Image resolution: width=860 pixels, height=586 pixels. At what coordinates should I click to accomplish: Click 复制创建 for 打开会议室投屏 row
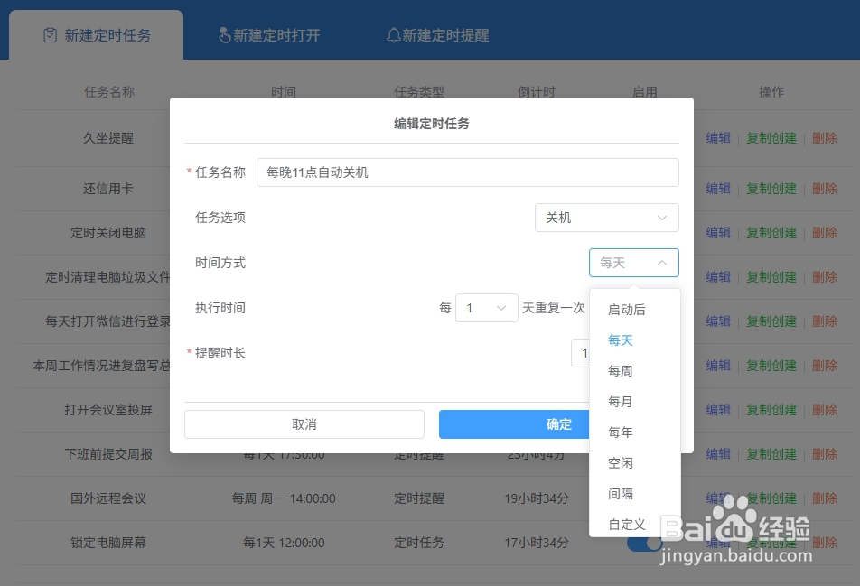771,410
